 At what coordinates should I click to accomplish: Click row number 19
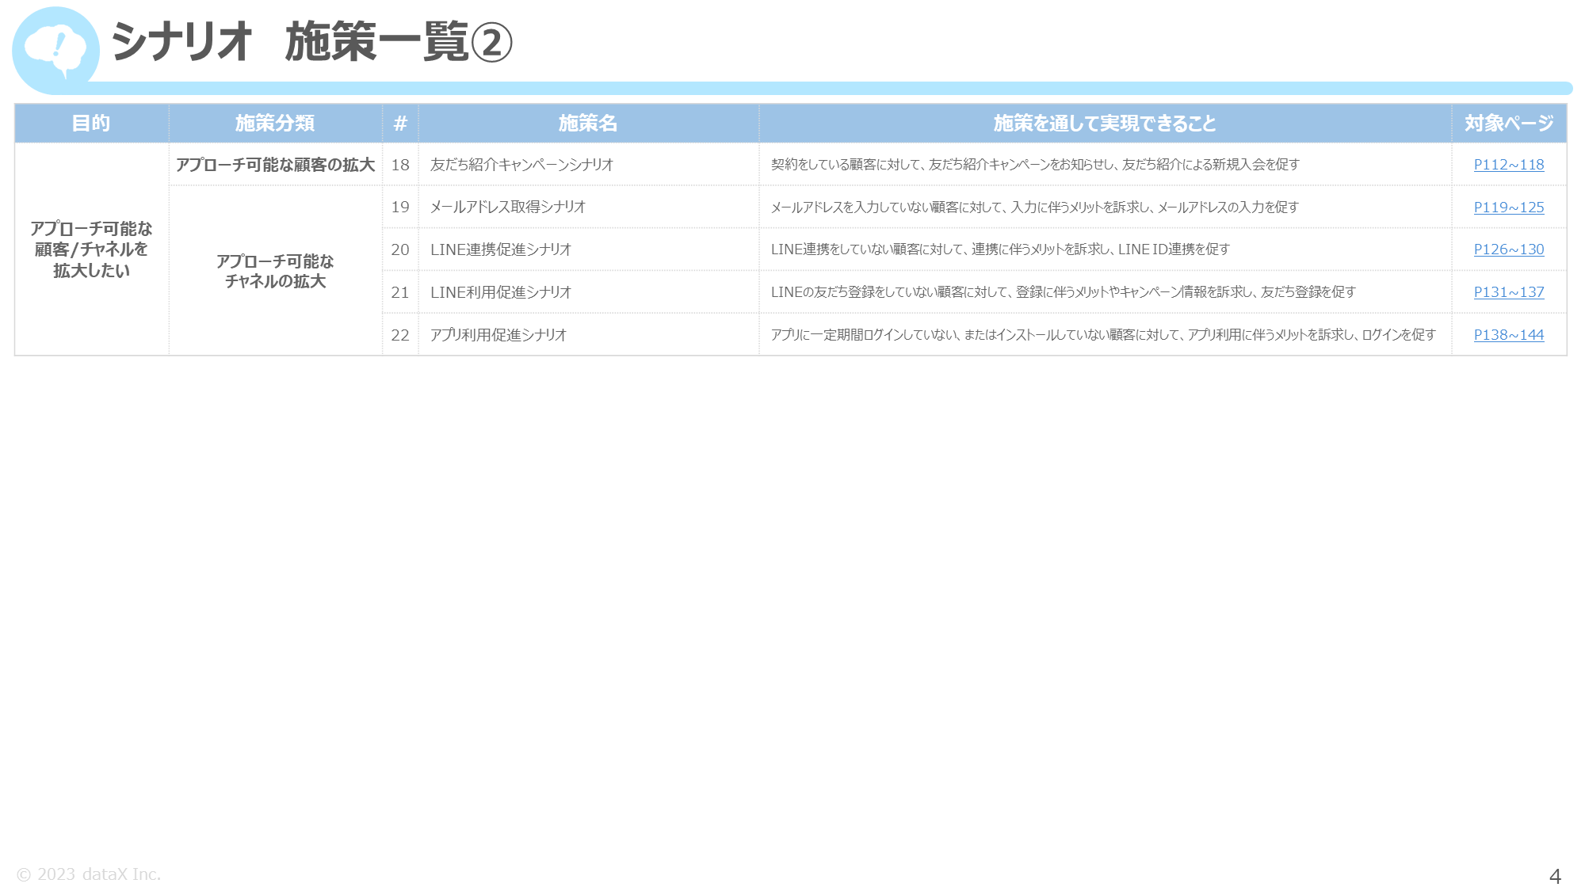coord(400,208)
